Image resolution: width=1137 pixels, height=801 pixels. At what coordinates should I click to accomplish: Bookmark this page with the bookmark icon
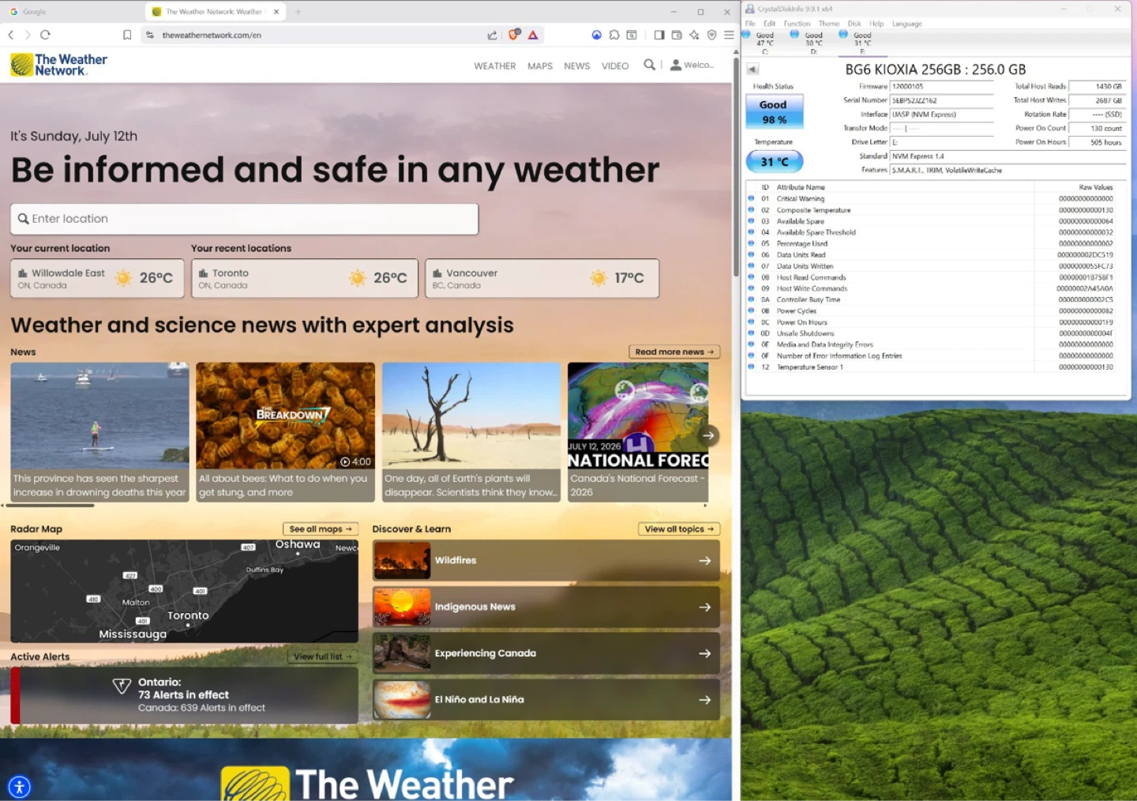(127, 35)
